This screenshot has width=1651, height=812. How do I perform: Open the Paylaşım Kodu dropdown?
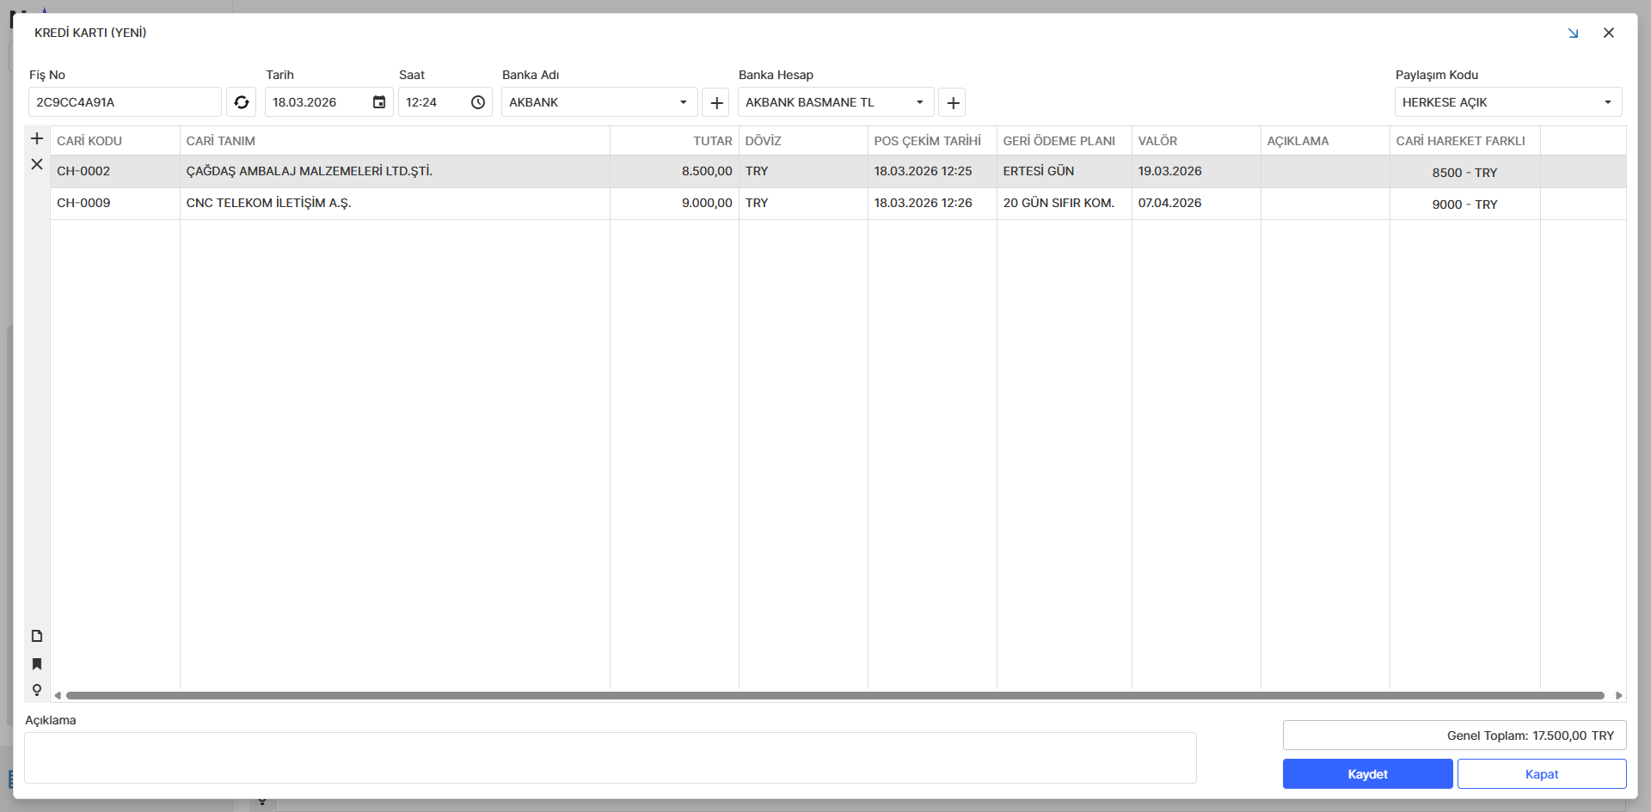pos(1607,102)
